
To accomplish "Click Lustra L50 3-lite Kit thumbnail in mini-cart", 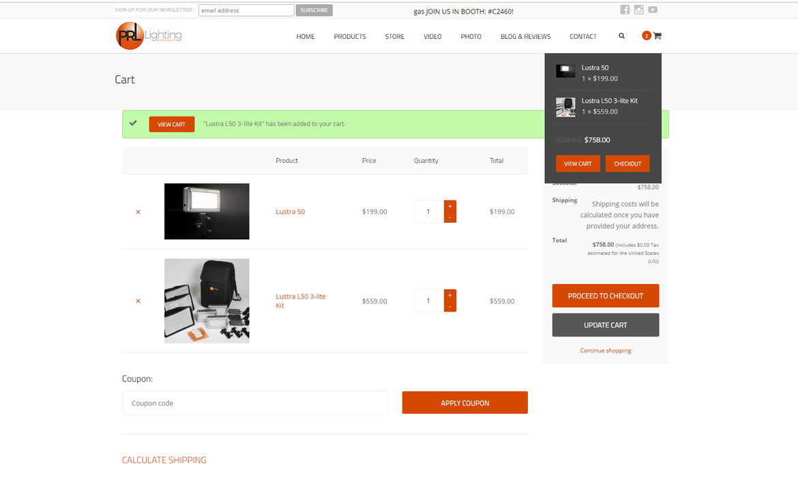I will point(565,107).
